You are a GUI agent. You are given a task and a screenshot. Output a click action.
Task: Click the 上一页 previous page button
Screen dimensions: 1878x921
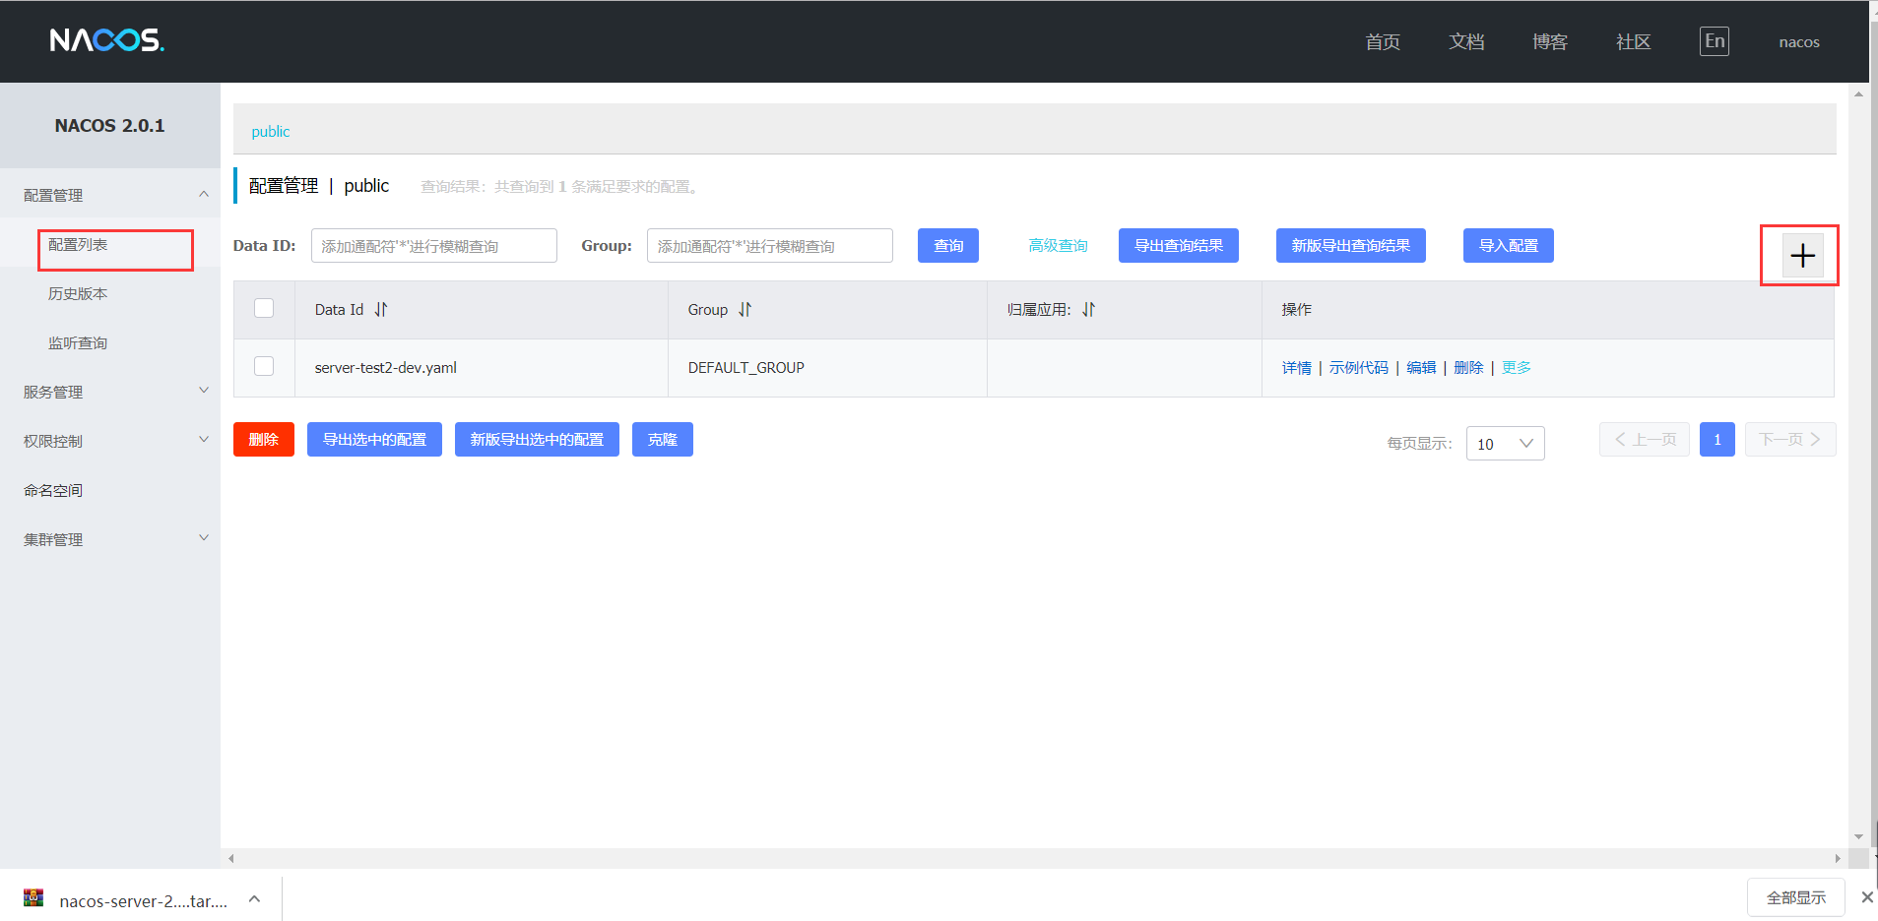coord(1645,440)
